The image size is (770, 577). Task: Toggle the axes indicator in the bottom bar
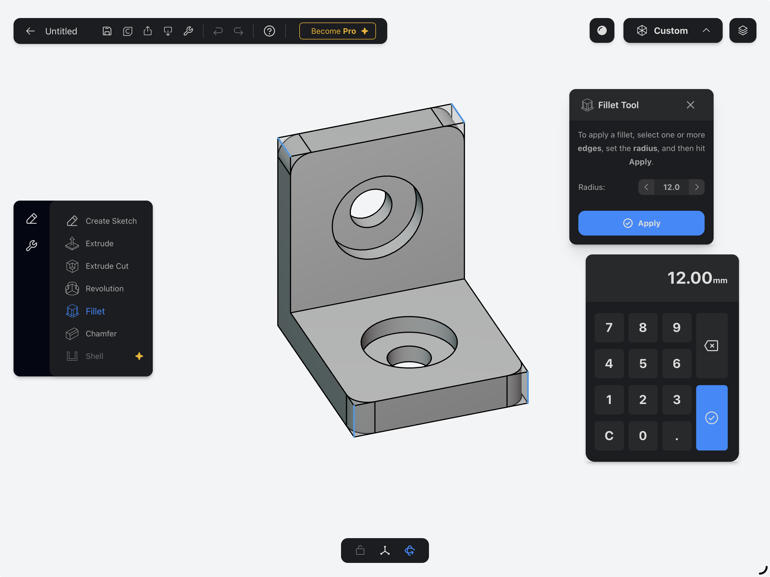385,551
